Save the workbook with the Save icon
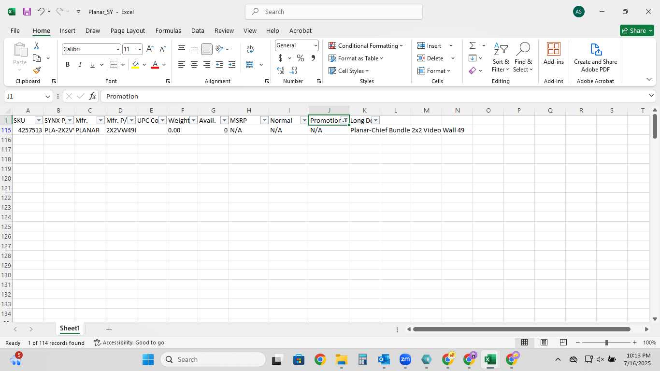Viewport: 660px width, 371px height. point(27,12)
